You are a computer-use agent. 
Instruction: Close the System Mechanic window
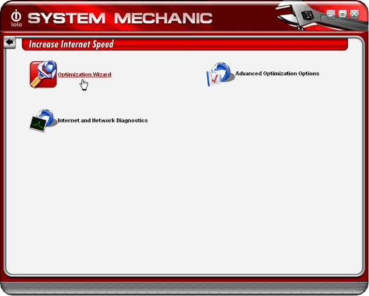point(354,14)
